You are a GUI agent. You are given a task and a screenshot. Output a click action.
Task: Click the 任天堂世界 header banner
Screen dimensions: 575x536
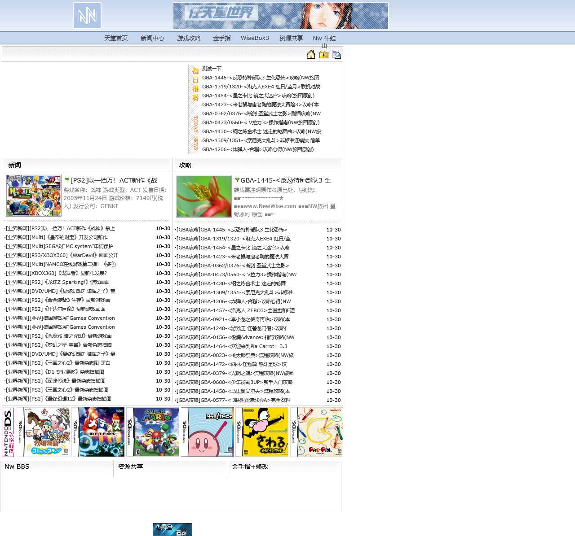pyautogui.click(x=281, y=16)
